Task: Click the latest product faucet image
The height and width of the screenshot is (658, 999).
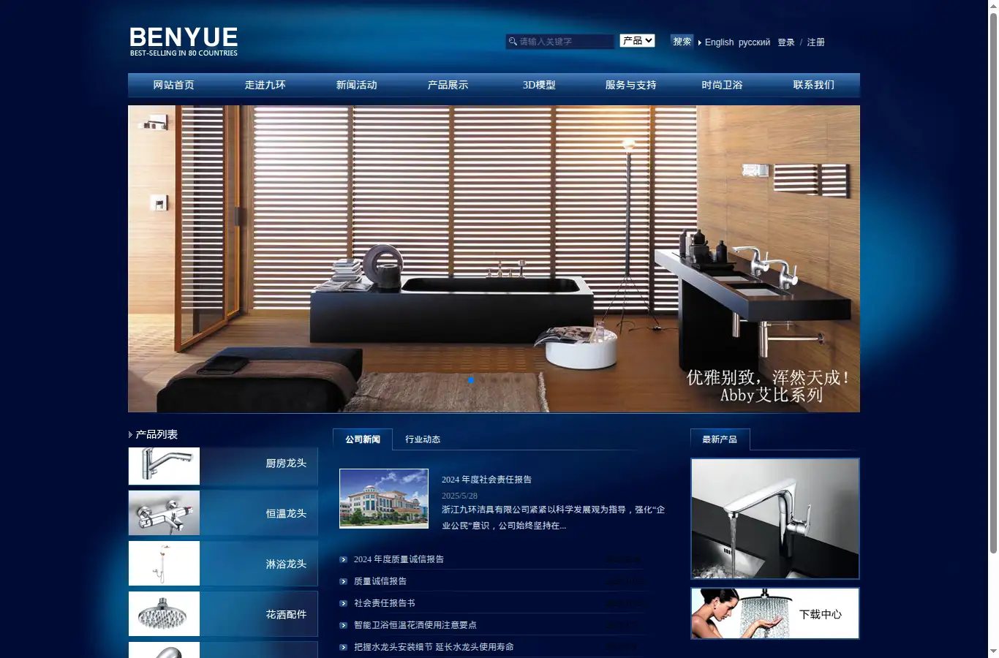Action: (x=775, y=518)
